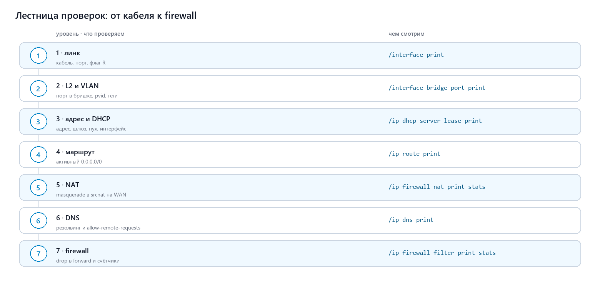This screenshot has height=284, width=600.
Task: Click the circled number 2 step badge
Action: point(38,89)
